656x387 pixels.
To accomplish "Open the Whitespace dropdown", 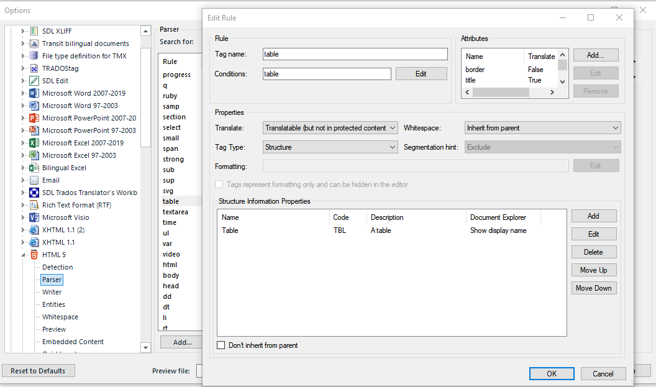I will [x=542, y=128].
